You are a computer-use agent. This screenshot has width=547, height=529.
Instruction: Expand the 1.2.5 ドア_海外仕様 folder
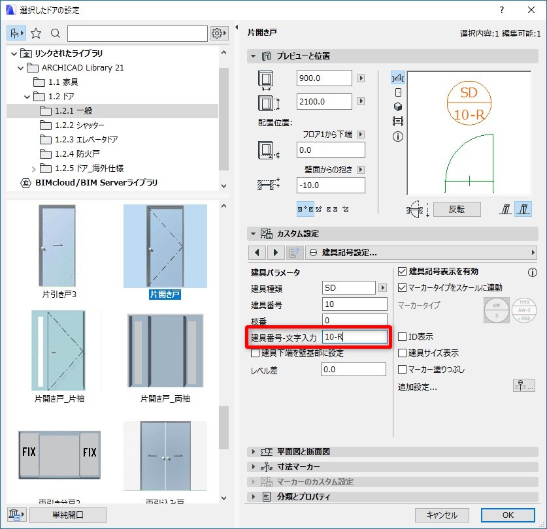pos(33,169)
